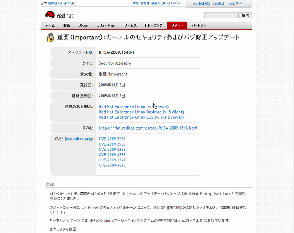
Task: Click the 発行日 date value 2009年11月3日
Action: [x=112, y=85]
